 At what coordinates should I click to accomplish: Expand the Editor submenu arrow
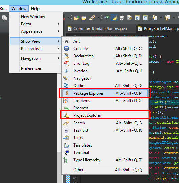coord(59,24)
